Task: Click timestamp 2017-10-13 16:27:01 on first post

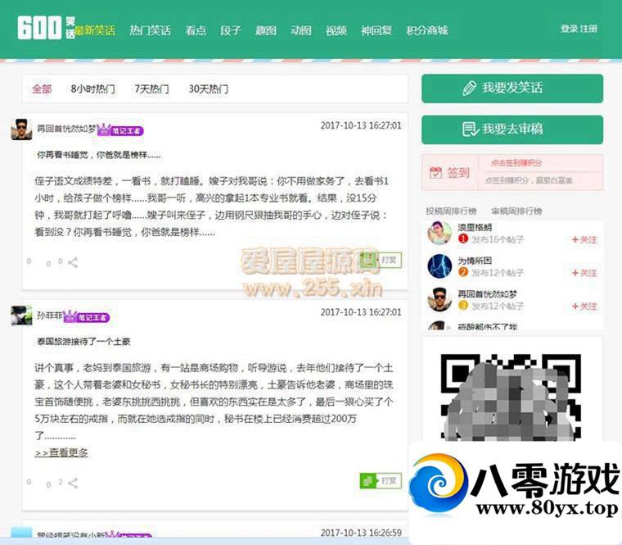Action: (x=361, y=125)
